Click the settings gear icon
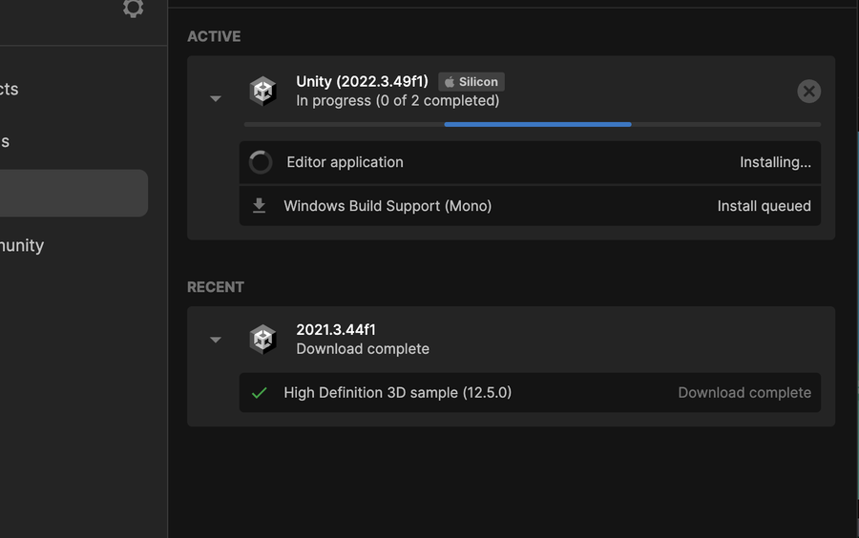The width and height of the screenshot is (859, 538). (x=133, y=9)
